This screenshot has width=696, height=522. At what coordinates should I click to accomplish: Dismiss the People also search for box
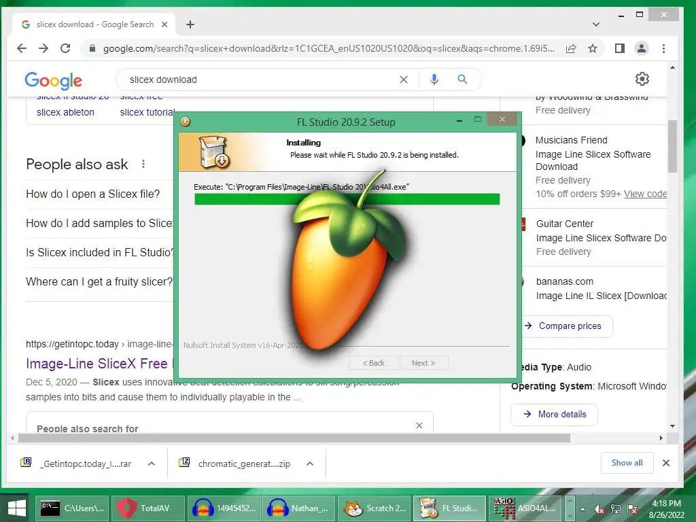click(x=419, y=425)
